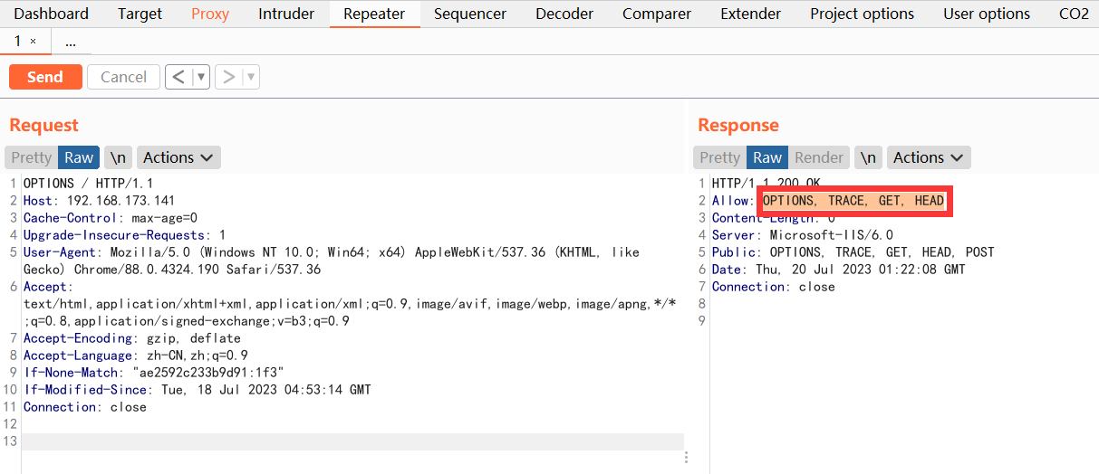
Task: Toggle newline display in Request panel
Action: [x=118, y=157]
